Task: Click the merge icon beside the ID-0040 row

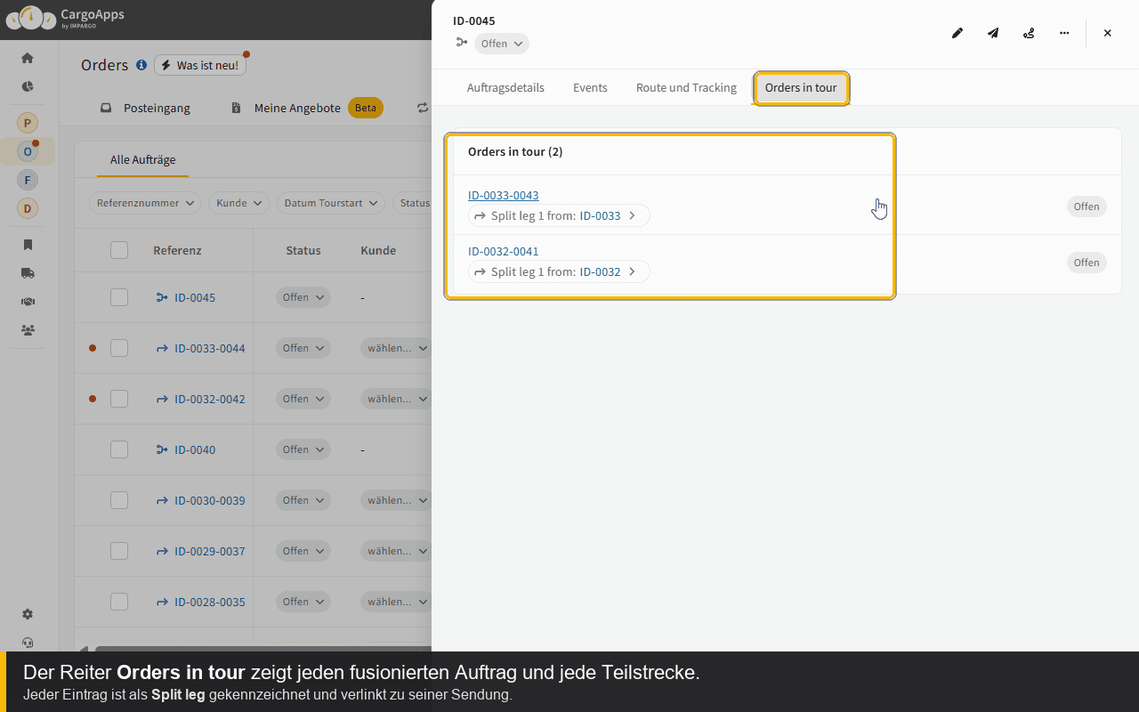Action: click(162, 449)
